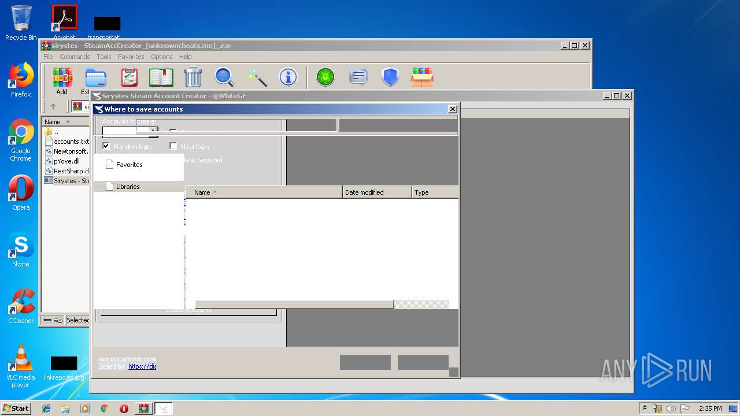
Task: Open the WinRAR Favorites menu
Action: click(131, 57)
